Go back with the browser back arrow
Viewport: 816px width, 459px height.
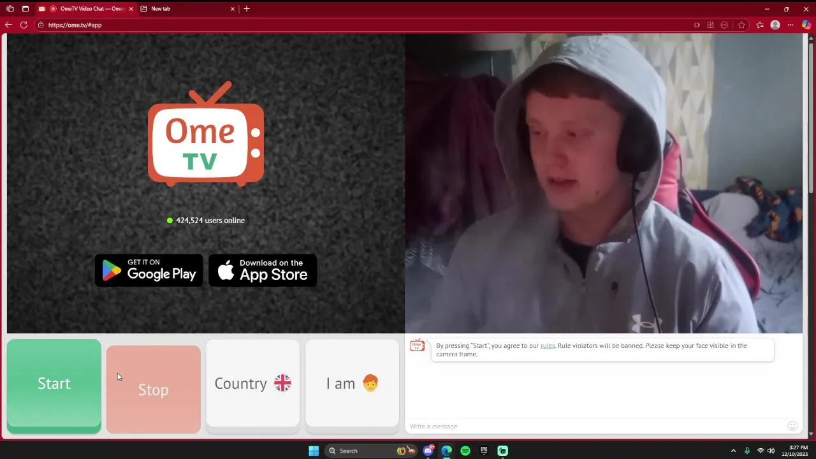(x=8, y=25)
